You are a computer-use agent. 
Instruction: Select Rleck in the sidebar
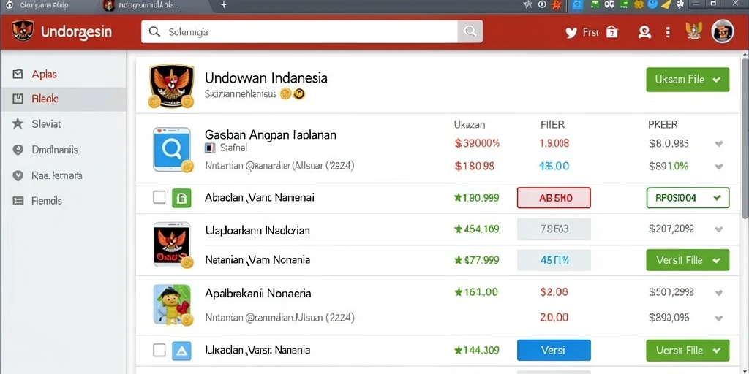click(63, 99)
